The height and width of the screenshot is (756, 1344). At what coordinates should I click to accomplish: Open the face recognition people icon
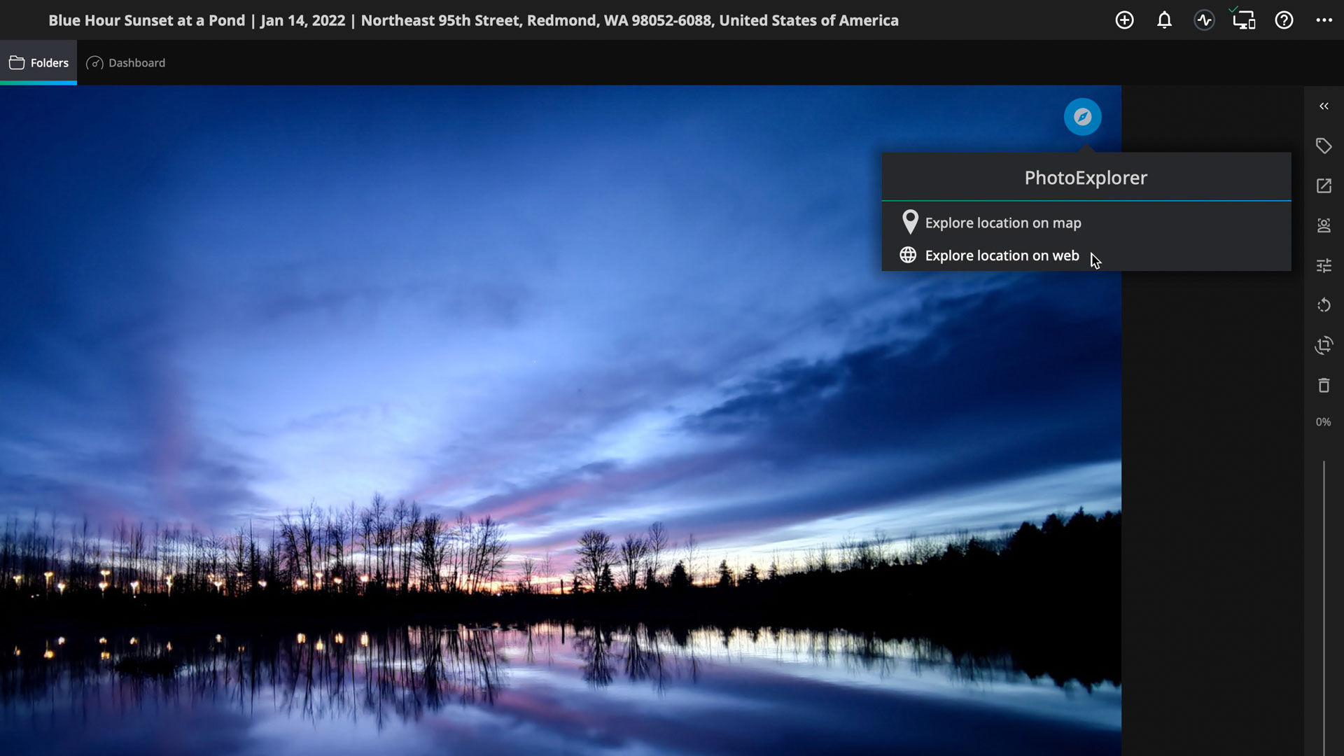pos(1324,225)
